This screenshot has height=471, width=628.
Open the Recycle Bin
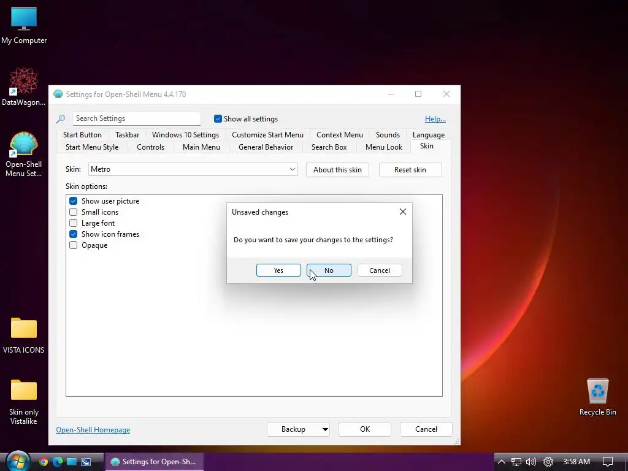[597, 397]
